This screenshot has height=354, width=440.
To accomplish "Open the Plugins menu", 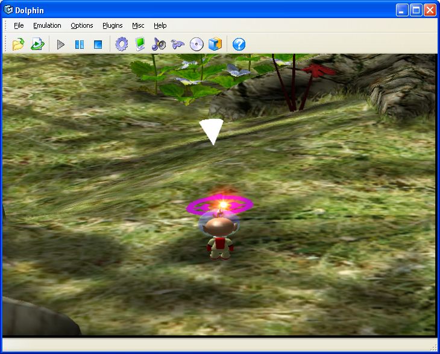I will point(112,25).
